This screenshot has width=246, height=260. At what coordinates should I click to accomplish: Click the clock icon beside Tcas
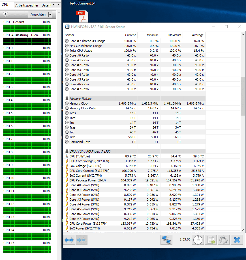click(x=67, y=113)
